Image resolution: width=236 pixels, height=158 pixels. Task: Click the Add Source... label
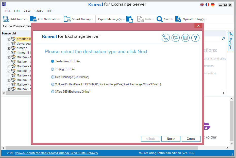pos(19,19)
